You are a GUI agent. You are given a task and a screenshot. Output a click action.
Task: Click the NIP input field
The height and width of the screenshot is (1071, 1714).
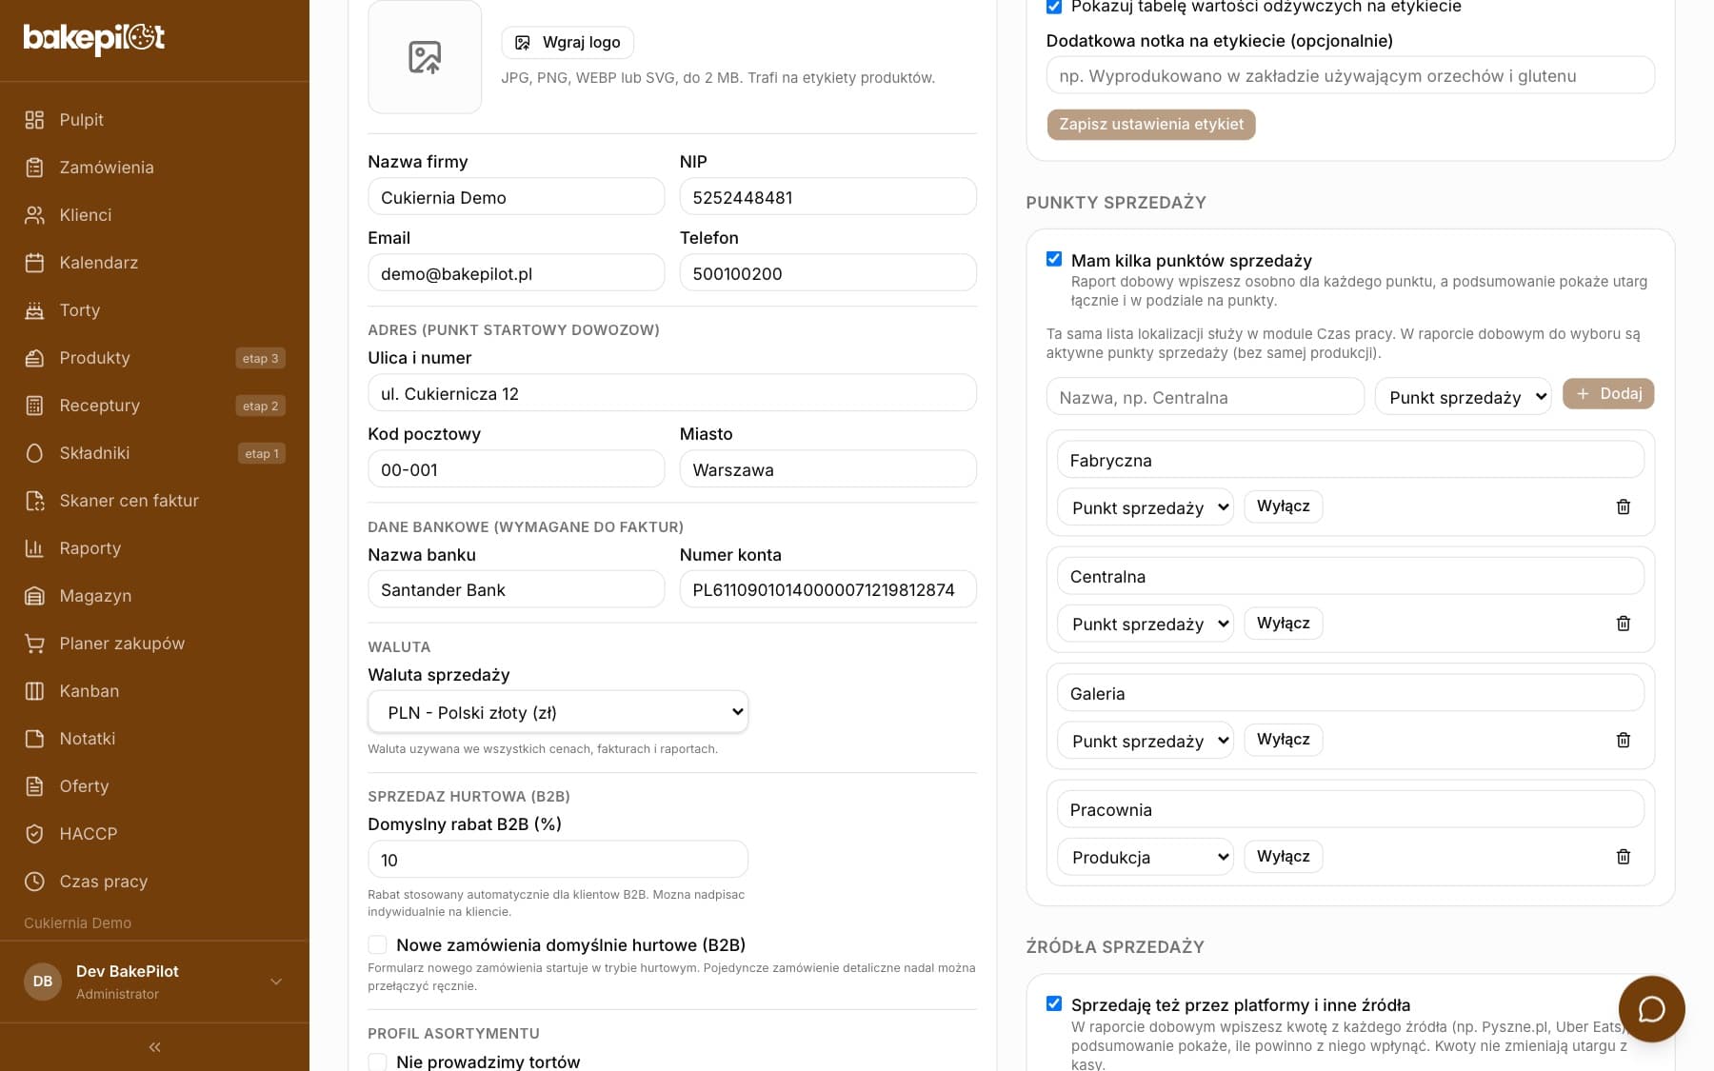click(x=828, y=197)
